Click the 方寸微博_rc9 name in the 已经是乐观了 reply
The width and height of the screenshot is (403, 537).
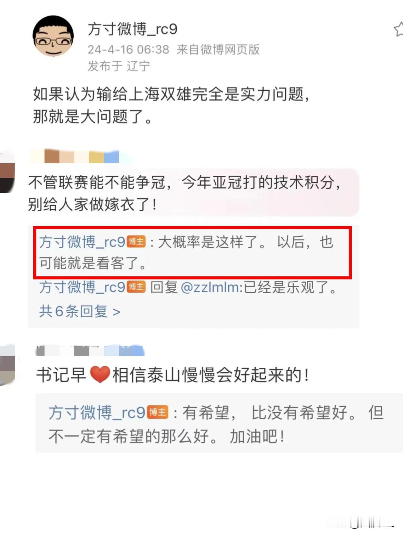coord(82,287)
